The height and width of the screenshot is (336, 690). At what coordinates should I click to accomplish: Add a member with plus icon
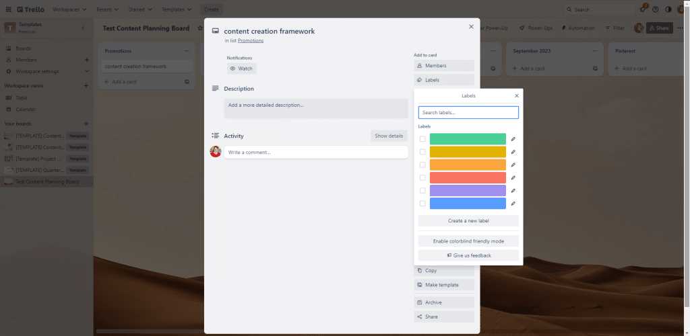[87, 60]
